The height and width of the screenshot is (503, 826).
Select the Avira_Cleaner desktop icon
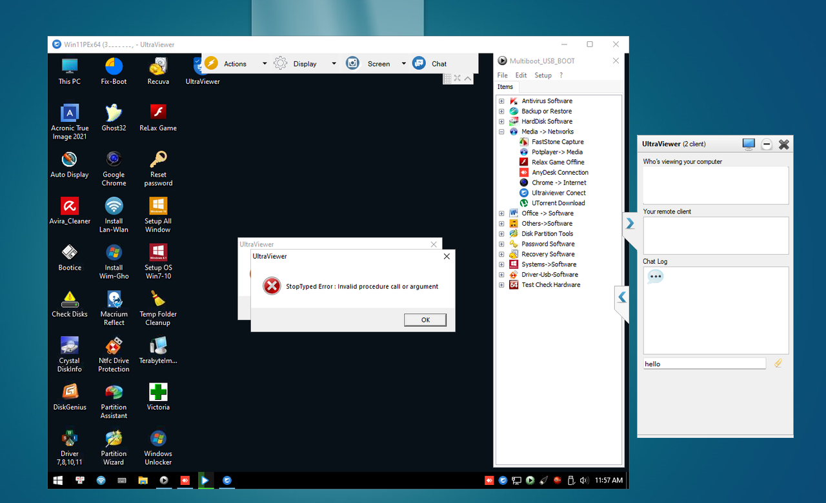pyautogui.click(x=70, y=211)
